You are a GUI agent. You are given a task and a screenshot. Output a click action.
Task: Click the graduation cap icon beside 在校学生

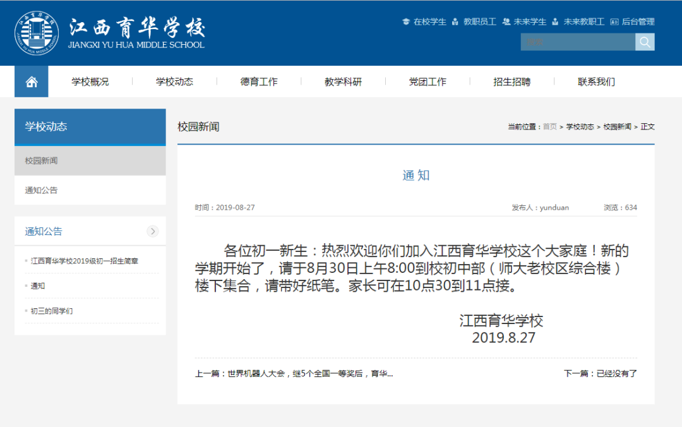(406, 21)
